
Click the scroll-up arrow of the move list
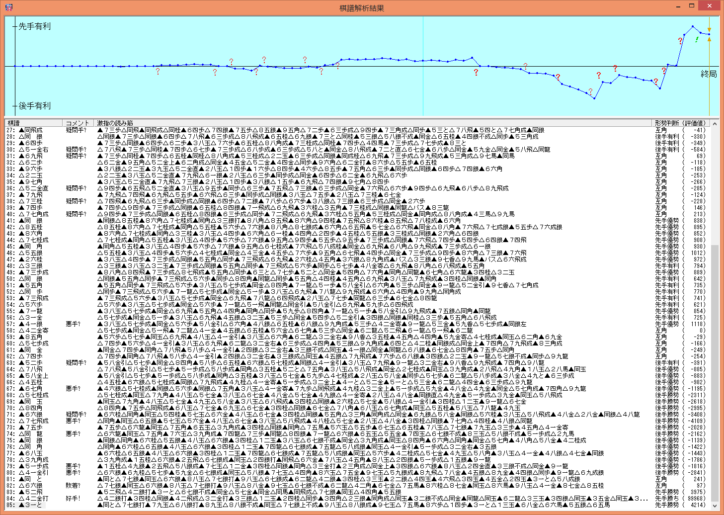[x=715, y=123]
